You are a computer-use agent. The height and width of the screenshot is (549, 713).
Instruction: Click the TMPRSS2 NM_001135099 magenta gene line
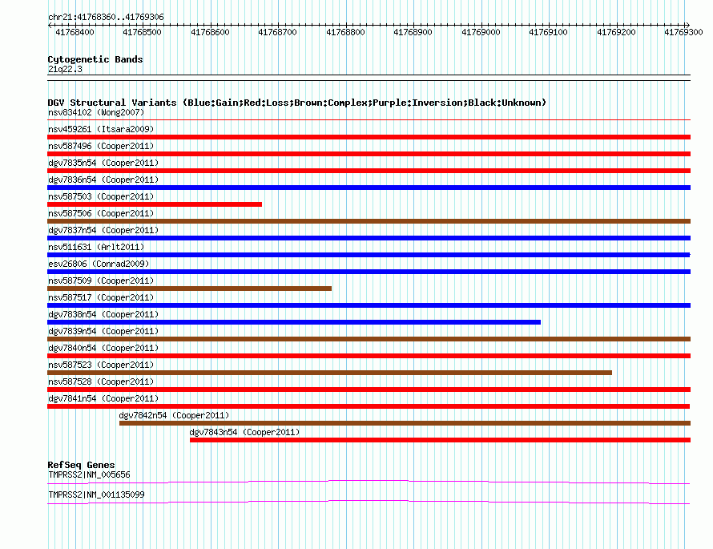(369, 503)
